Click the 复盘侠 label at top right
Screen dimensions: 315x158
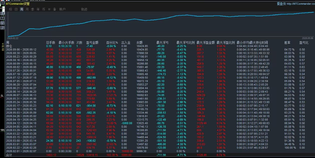(x=281, y=4)
